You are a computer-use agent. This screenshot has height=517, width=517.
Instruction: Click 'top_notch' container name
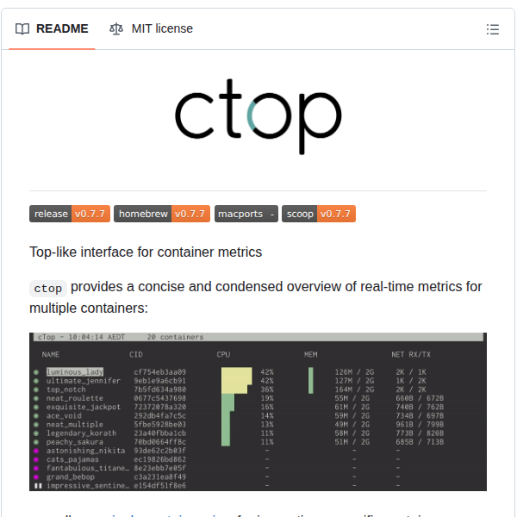[x=66, y=389]
